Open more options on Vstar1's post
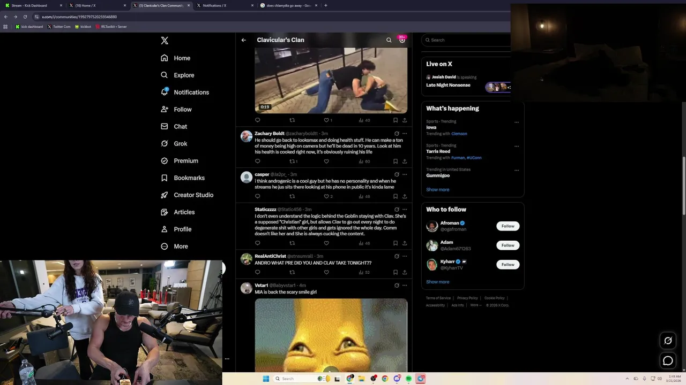The height and width of the screenshot is (385, 686). [405, 286]
